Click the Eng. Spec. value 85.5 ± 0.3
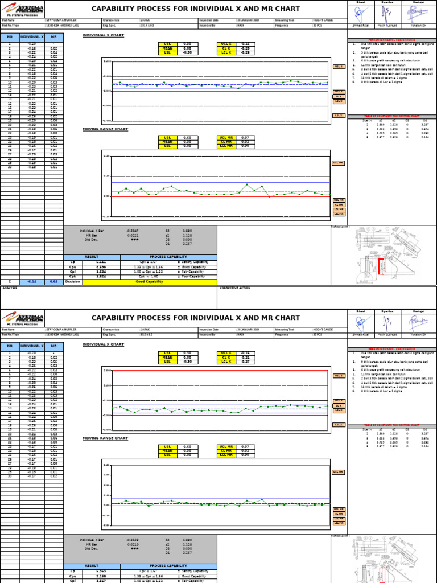The height and width of the screenshot is (583, 437). 146,335
